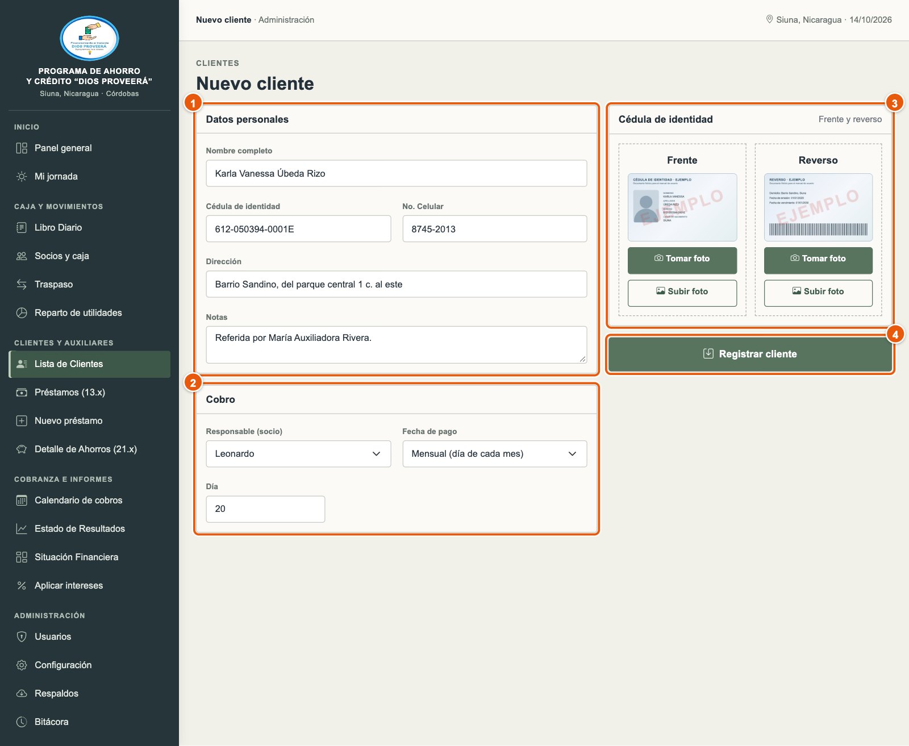Click the Socios y caja people icon

tap(22, 256)
